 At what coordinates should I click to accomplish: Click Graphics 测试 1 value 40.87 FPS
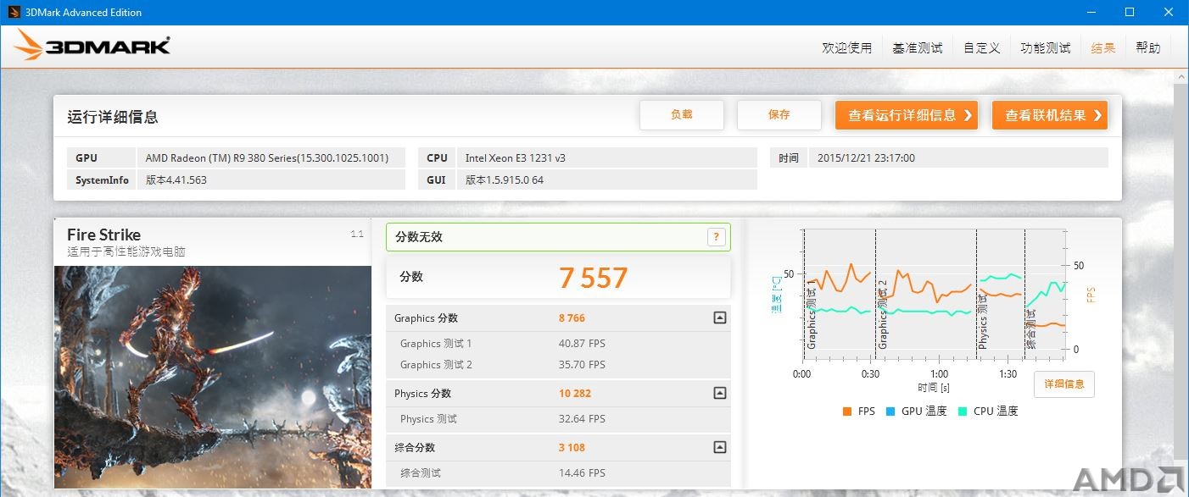pos(582,344)
